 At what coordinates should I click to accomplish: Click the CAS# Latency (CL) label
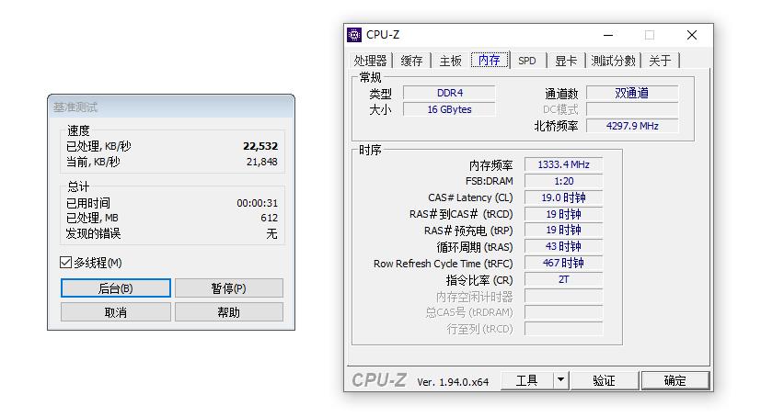[x=470, y=197]
